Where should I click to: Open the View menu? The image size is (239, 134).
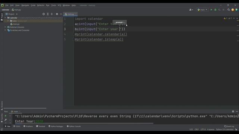pos(18,5)
